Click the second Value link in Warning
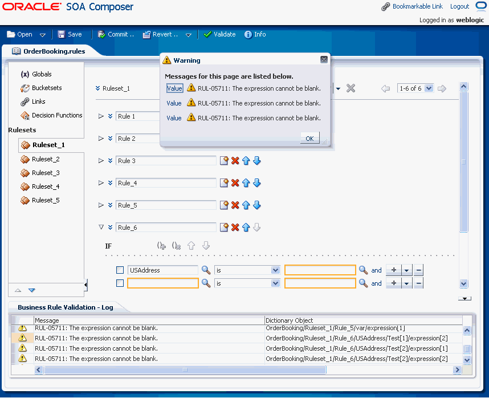Image resolution: width=489 pixels, height=398 pixels. pos(174,103)
